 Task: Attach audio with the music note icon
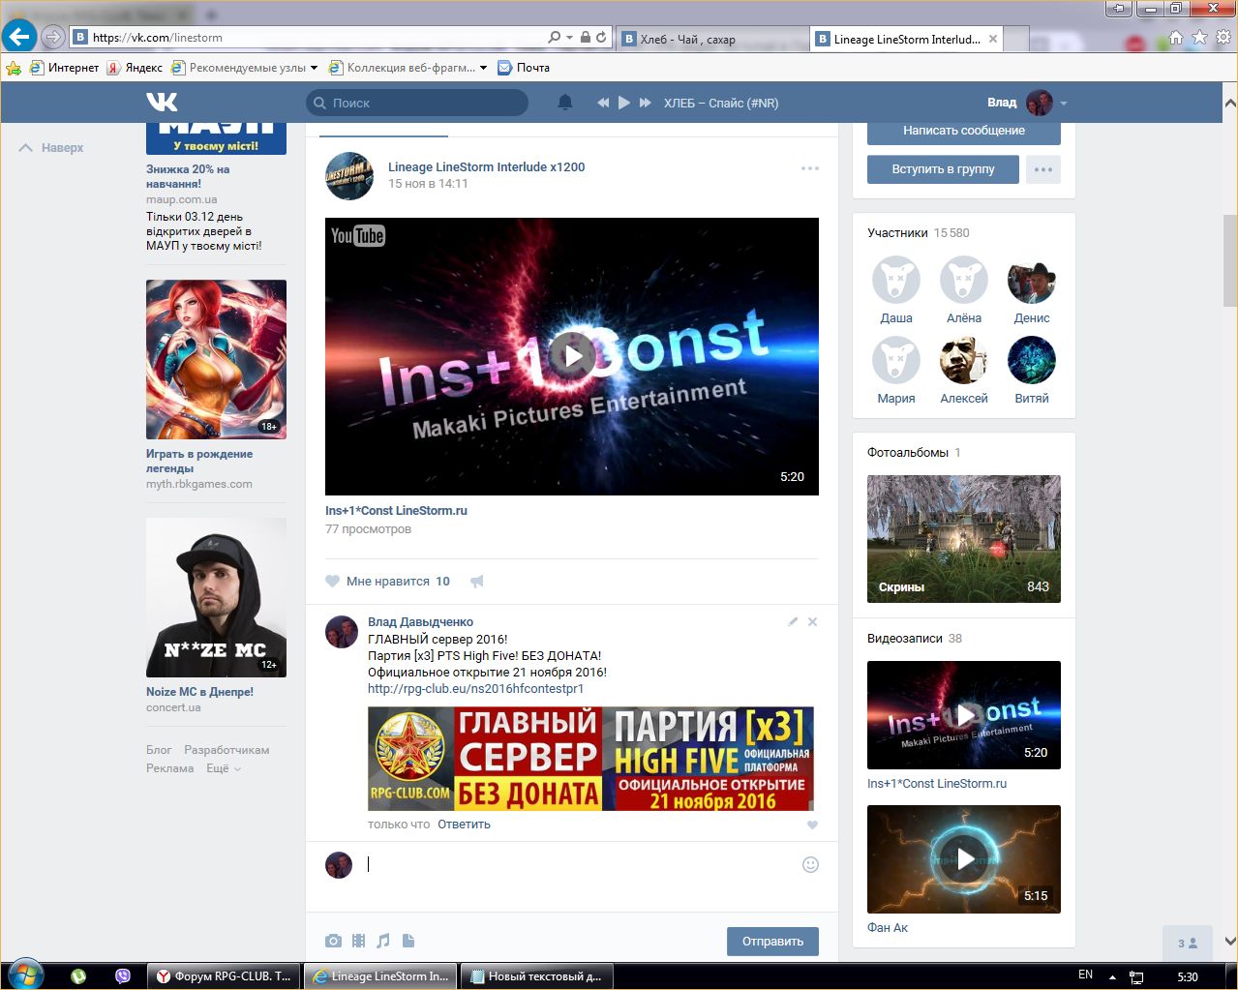coord(383,941)
